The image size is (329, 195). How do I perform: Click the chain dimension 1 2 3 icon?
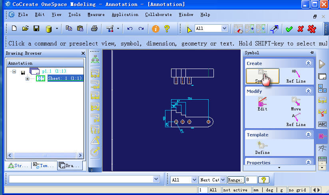click(x=95, y=129)
